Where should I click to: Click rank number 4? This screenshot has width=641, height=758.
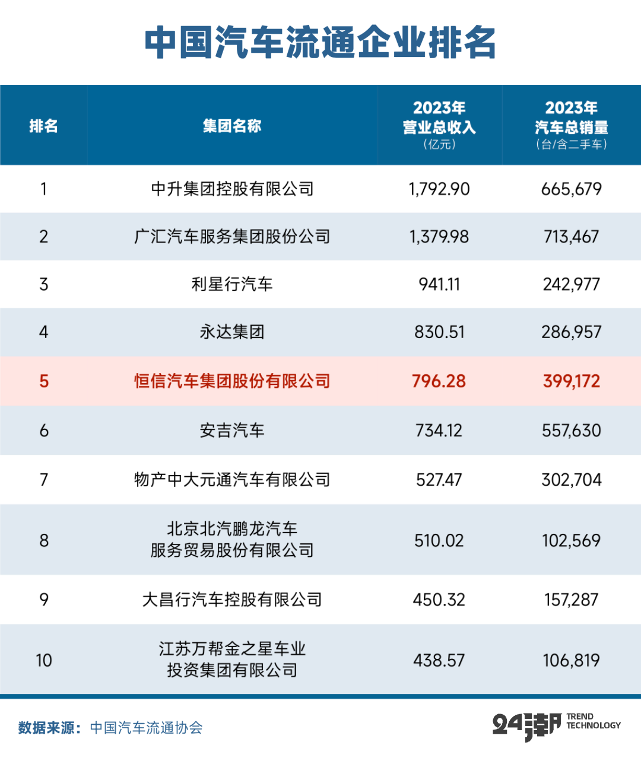click(44, 332)
